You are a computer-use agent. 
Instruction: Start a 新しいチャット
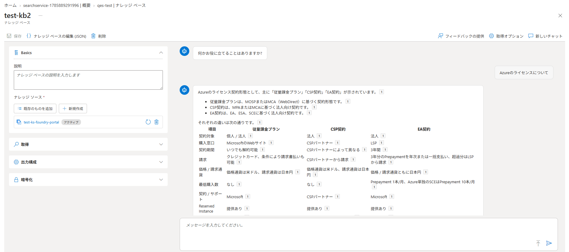[x=545, y=36]
